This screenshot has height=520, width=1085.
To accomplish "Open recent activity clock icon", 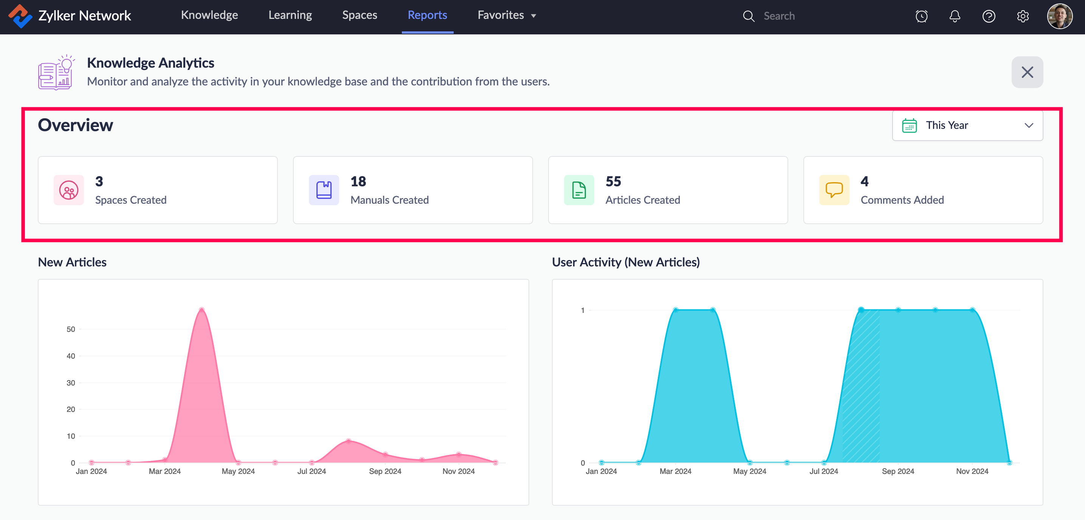I will (921, 16).
